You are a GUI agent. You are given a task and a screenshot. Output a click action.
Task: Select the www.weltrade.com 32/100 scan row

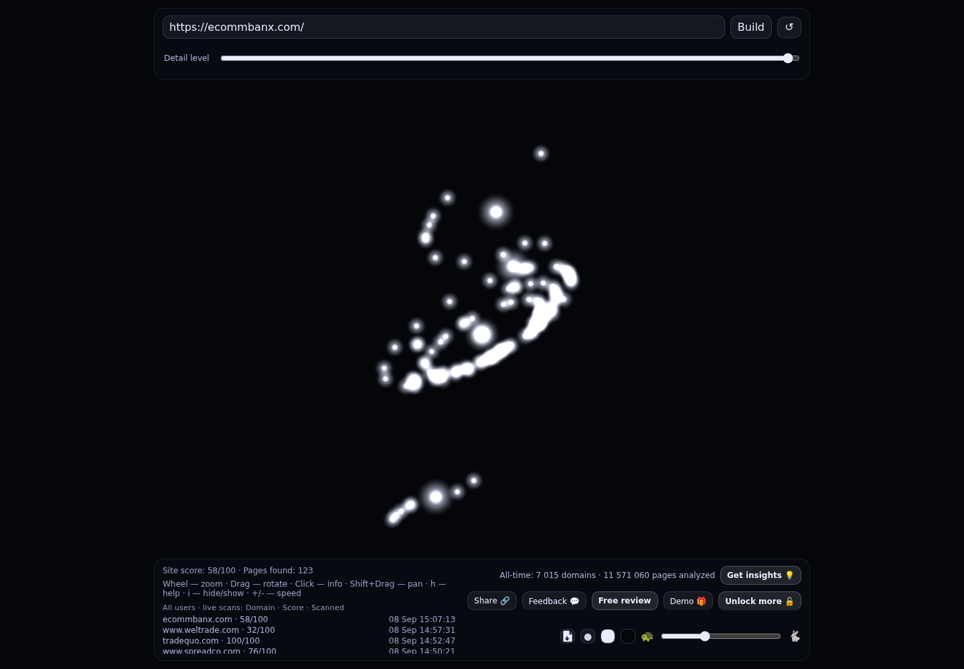click(x=309, y=630)
